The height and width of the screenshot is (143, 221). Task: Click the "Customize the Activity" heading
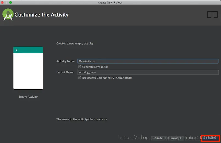(x=41, y=15)
